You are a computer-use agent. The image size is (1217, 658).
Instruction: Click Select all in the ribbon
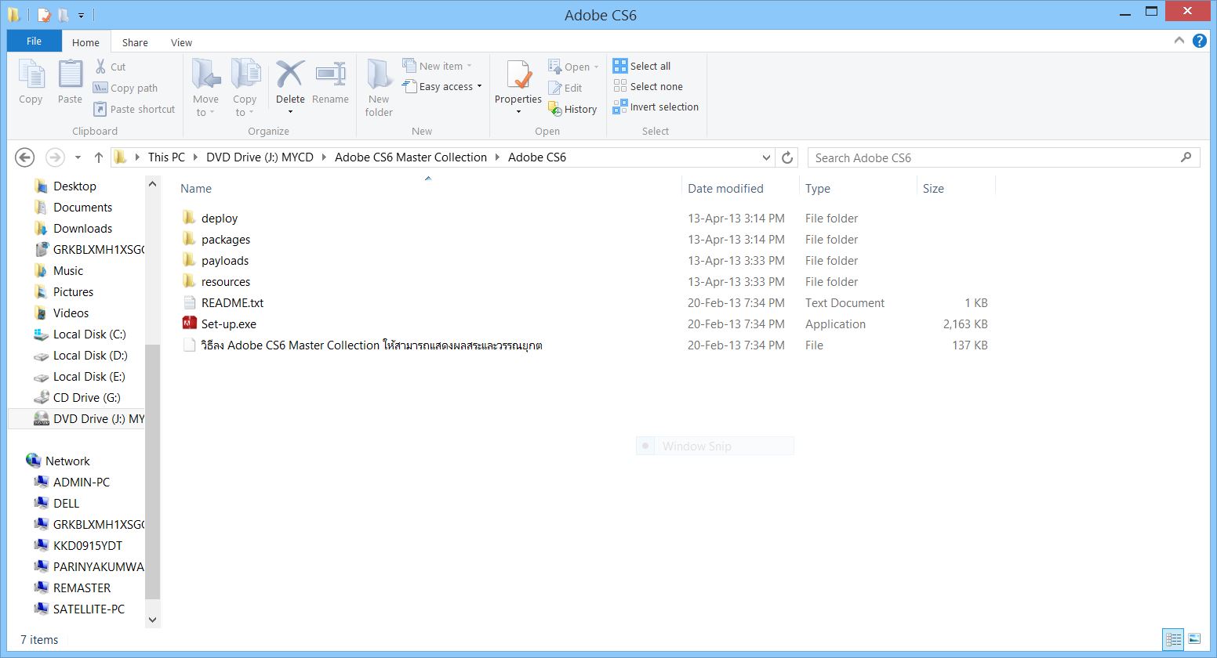tap(642, 66)
